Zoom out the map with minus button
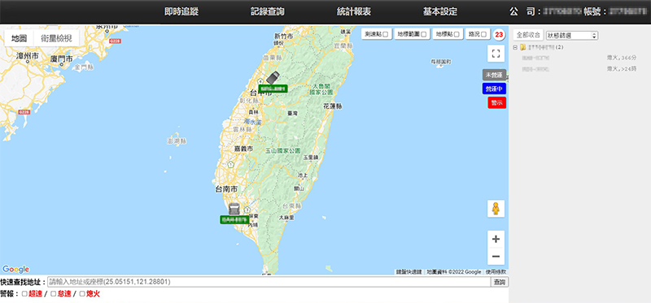Image resolution: width=651 pixels, height=303 pixels. coord(496,256)
